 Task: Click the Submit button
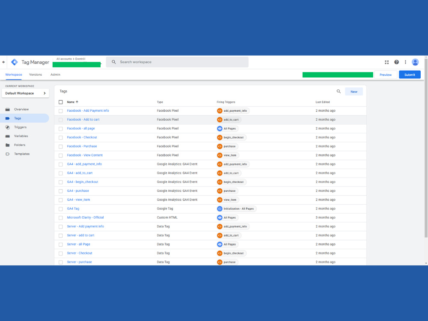pos(410,75)
